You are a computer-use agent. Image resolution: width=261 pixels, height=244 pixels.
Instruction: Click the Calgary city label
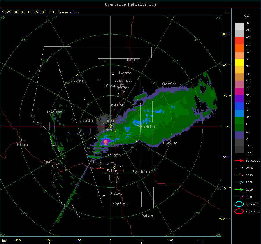[113, 171]
